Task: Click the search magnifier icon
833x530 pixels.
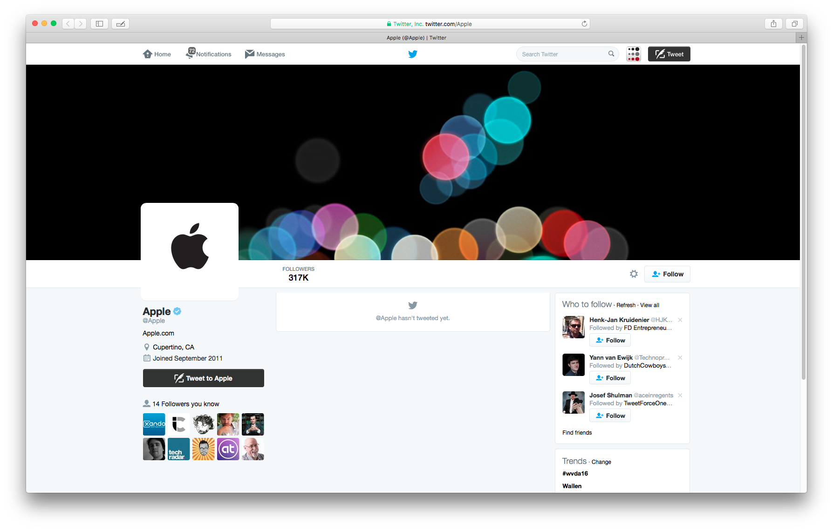Action: click(x=611, y=54)
